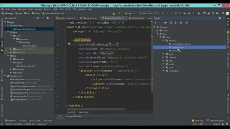Hide the Gradle panel with minus icon
This screenshot has width=230, height=129.
click(x=224, y=18)
